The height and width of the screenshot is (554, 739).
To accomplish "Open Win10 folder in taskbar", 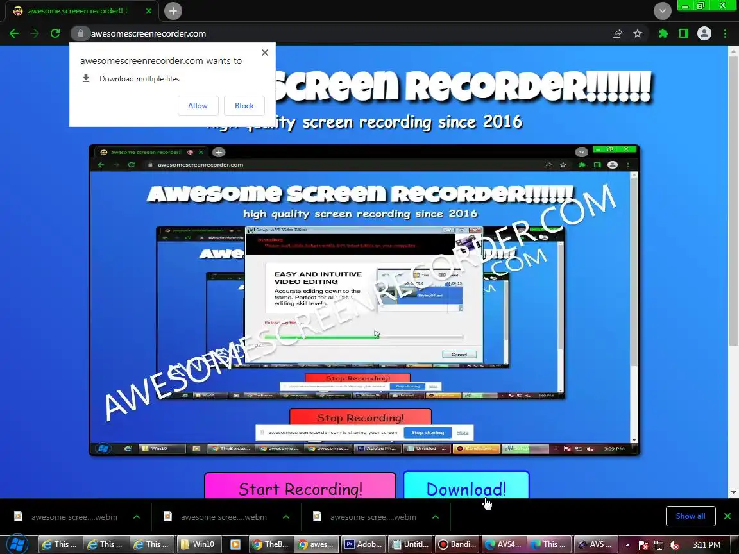I will [x=198, y=544].
